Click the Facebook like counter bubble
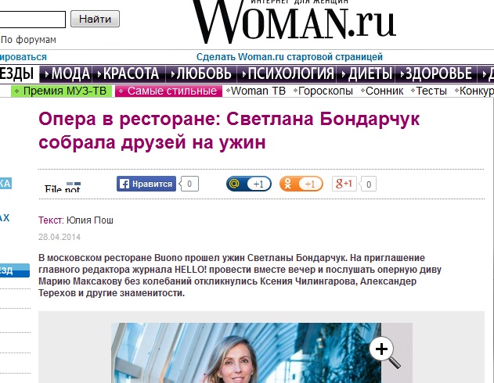Image resolution: width=494 pixels, height=383 pixels. tap(189, 184)
